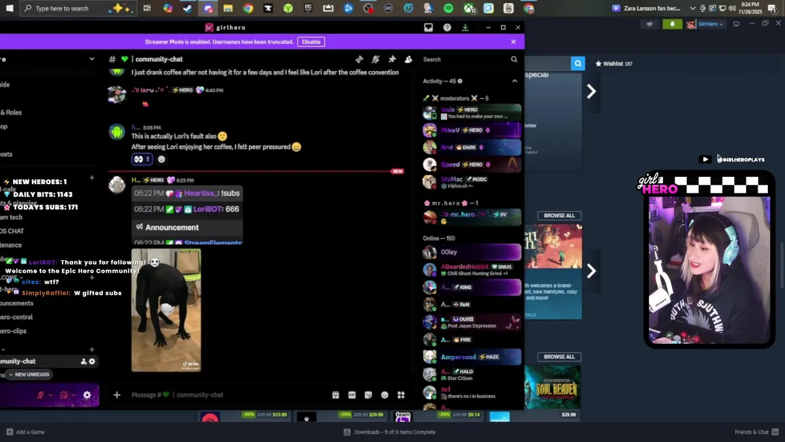This screenshot has width=785, height=442.
Task: Open Steam announcements megaphone icon
Action: pos(649,24)
